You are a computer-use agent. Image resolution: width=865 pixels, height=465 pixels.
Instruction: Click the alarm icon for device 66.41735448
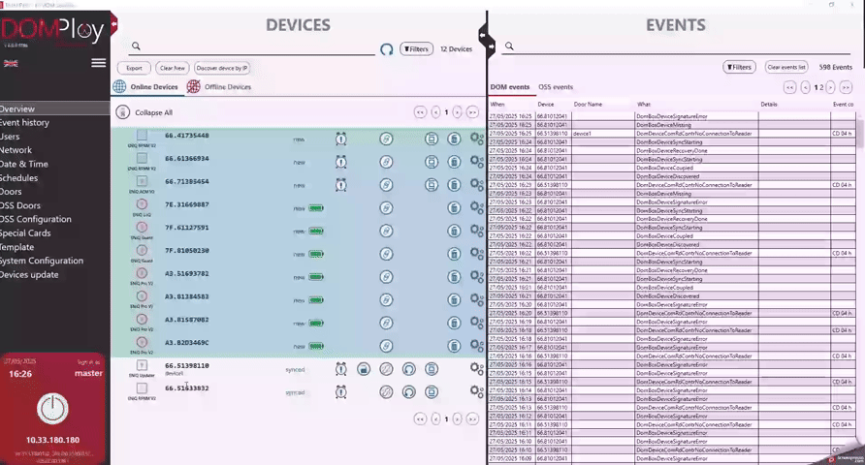click(341, 139)
